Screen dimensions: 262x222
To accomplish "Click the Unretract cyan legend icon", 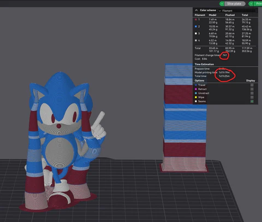I will coord(196,93).
